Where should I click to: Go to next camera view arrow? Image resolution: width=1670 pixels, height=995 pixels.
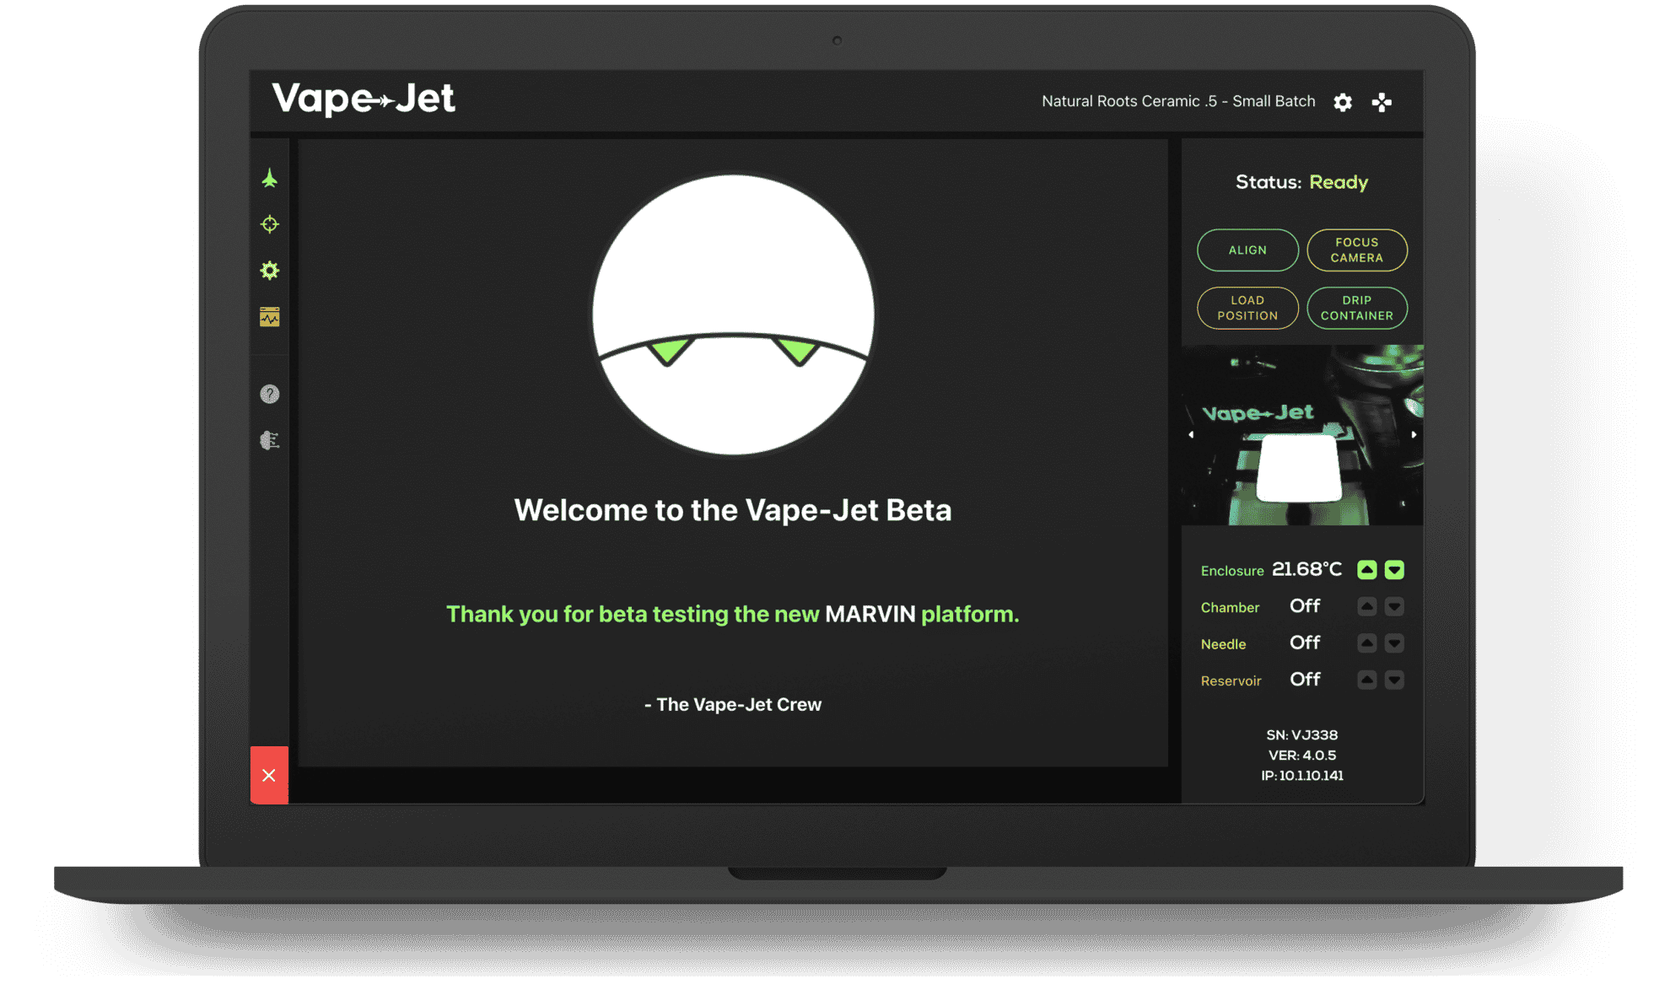coord(1414,435)
